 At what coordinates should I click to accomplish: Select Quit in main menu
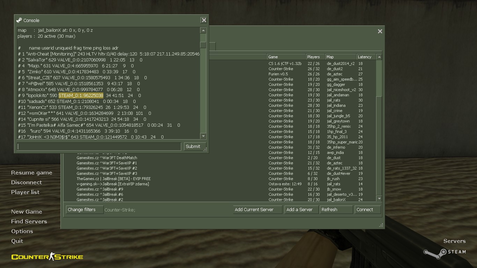point(17,241)
